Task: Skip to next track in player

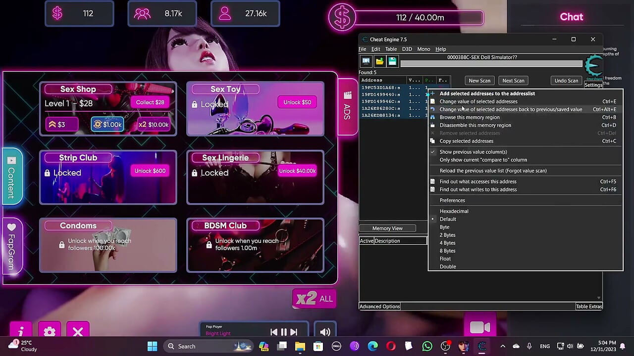Action: coord(294,332)
